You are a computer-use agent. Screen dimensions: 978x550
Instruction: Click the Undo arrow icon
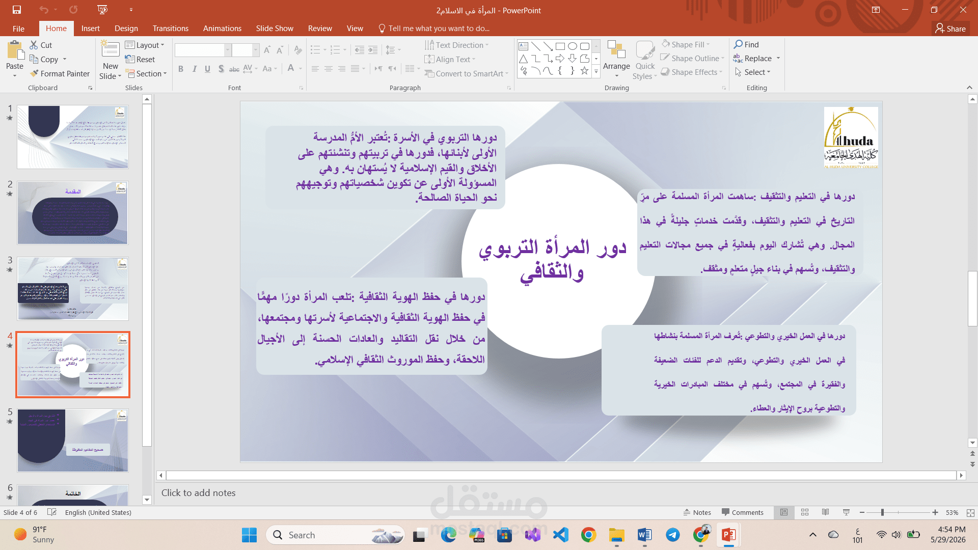point(44,10)
